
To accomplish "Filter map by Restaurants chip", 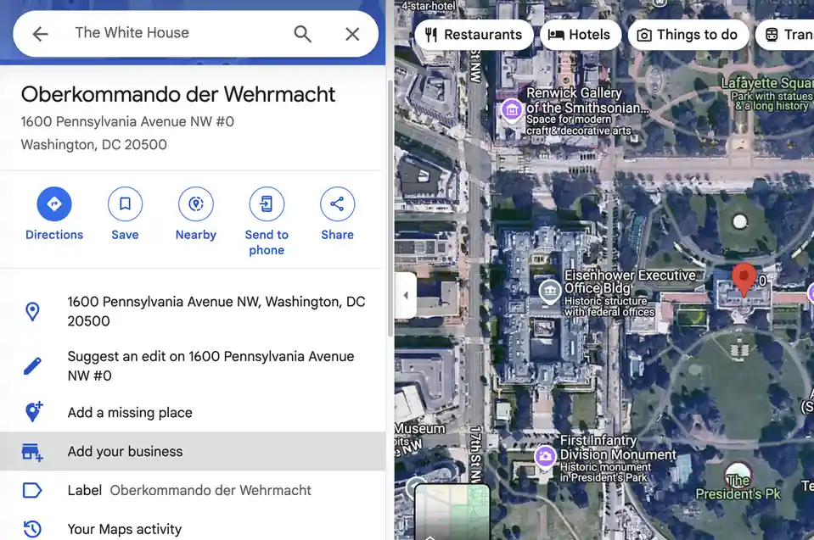I will [x=474, y=35].
